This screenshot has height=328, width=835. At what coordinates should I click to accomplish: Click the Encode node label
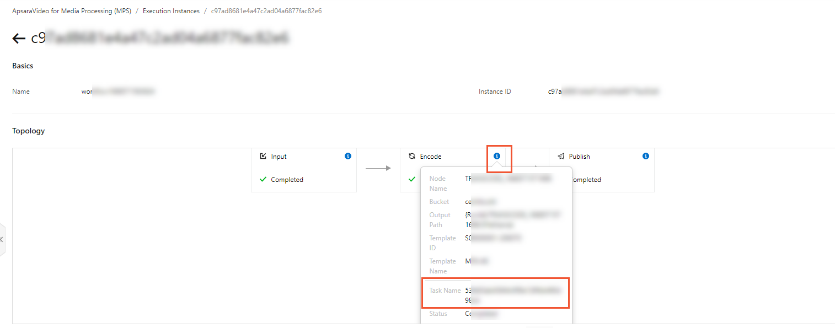[x=431, y=157]
